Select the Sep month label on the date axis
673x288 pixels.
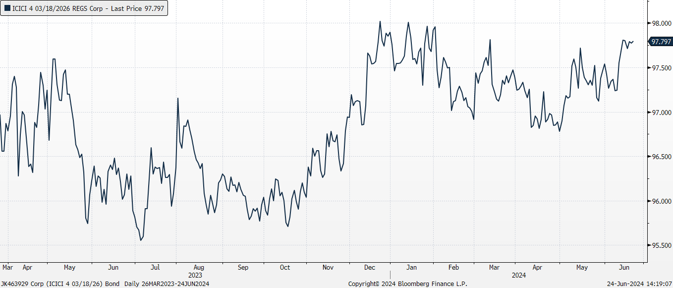(243, 267)
